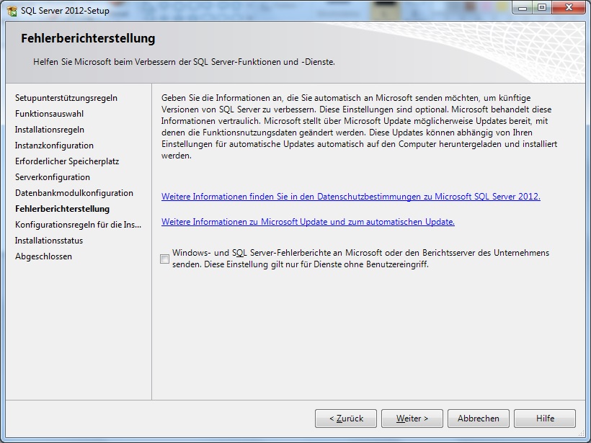Select the Installationsstatus step
This screenshot has height=443, width=591.
[49, 241]
